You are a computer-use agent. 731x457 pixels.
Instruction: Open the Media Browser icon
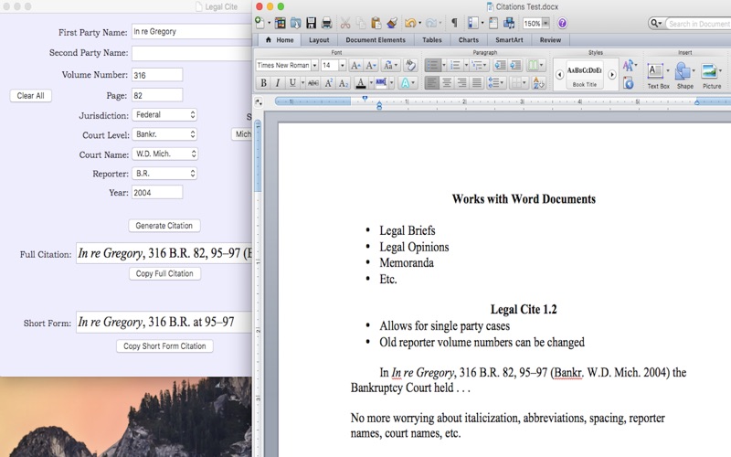coord(509,23)
